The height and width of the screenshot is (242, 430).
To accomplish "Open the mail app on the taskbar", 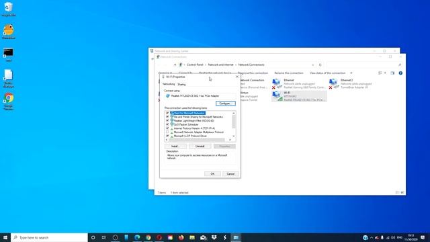I will tap(203, 237).
